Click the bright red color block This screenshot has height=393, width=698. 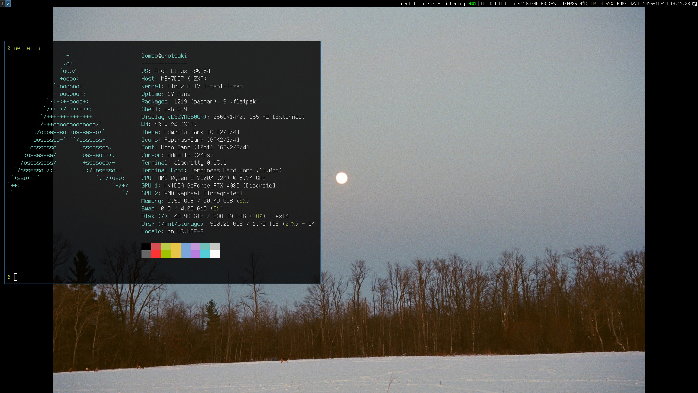(x=156, y=254)
